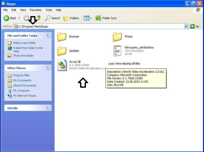Click the Skype title bar icon
Image resolution: width=204 pixels, height=152 pixels.
point(3,4)
